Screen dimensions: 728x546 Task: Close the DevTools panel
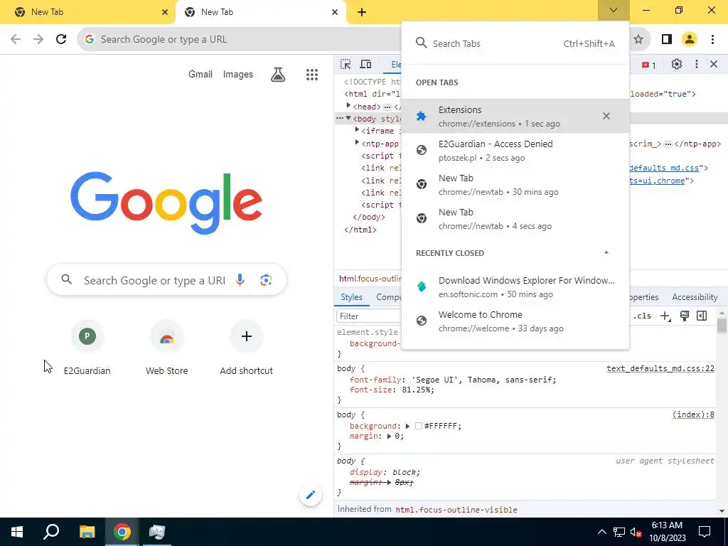point(714,64)
